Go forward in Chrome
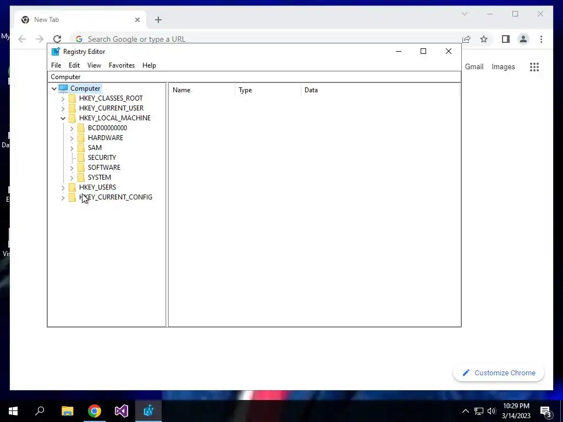This screenshot has height=422, width=563. point(40,39)
